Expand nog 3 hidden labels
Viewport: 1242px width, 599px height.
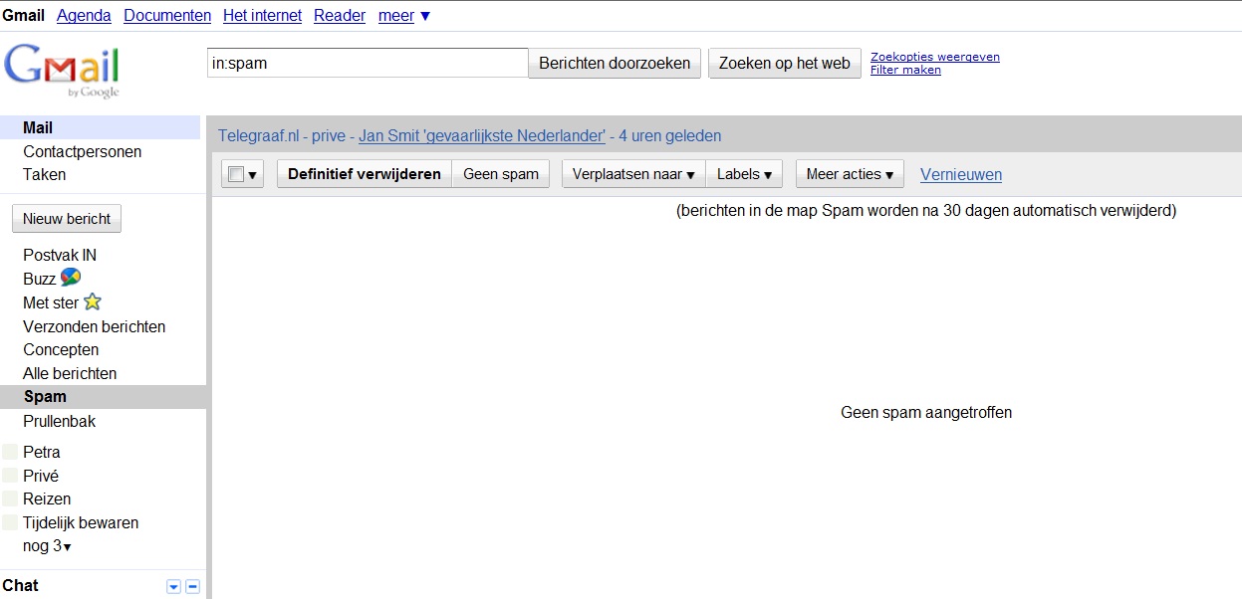(x=47, y=546)
